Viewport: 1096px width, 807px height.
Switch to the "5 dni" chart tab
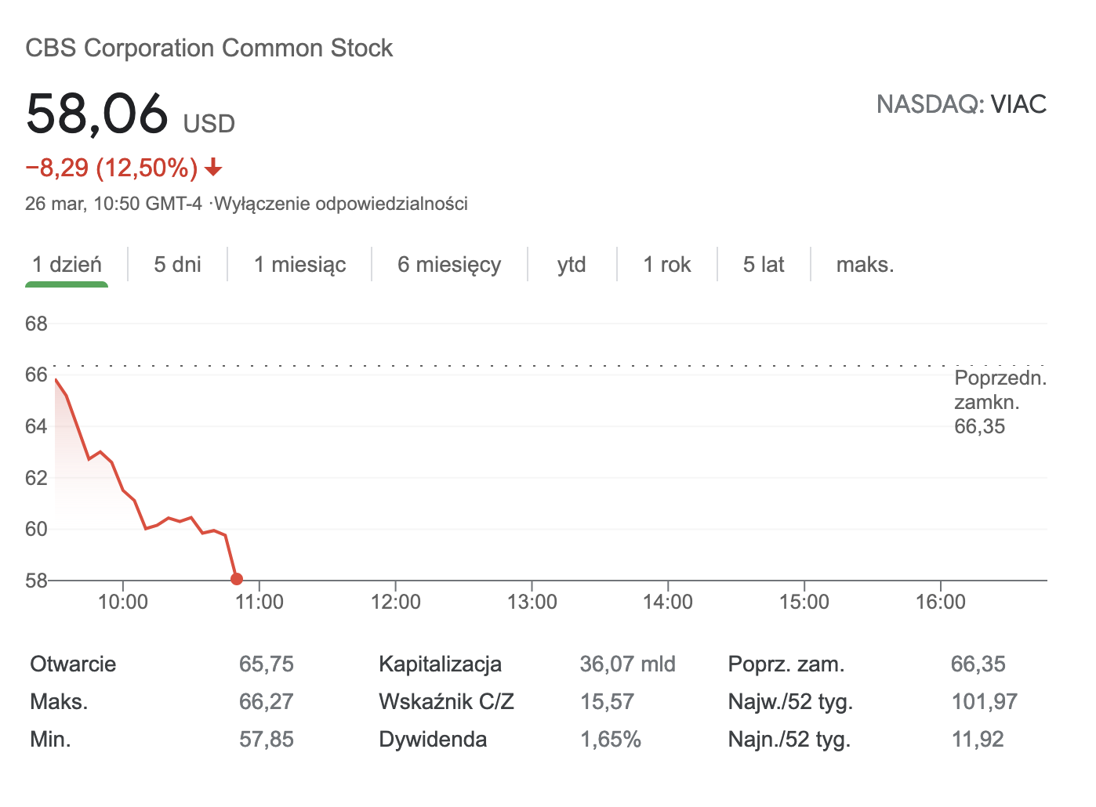[x=177, y=265]
